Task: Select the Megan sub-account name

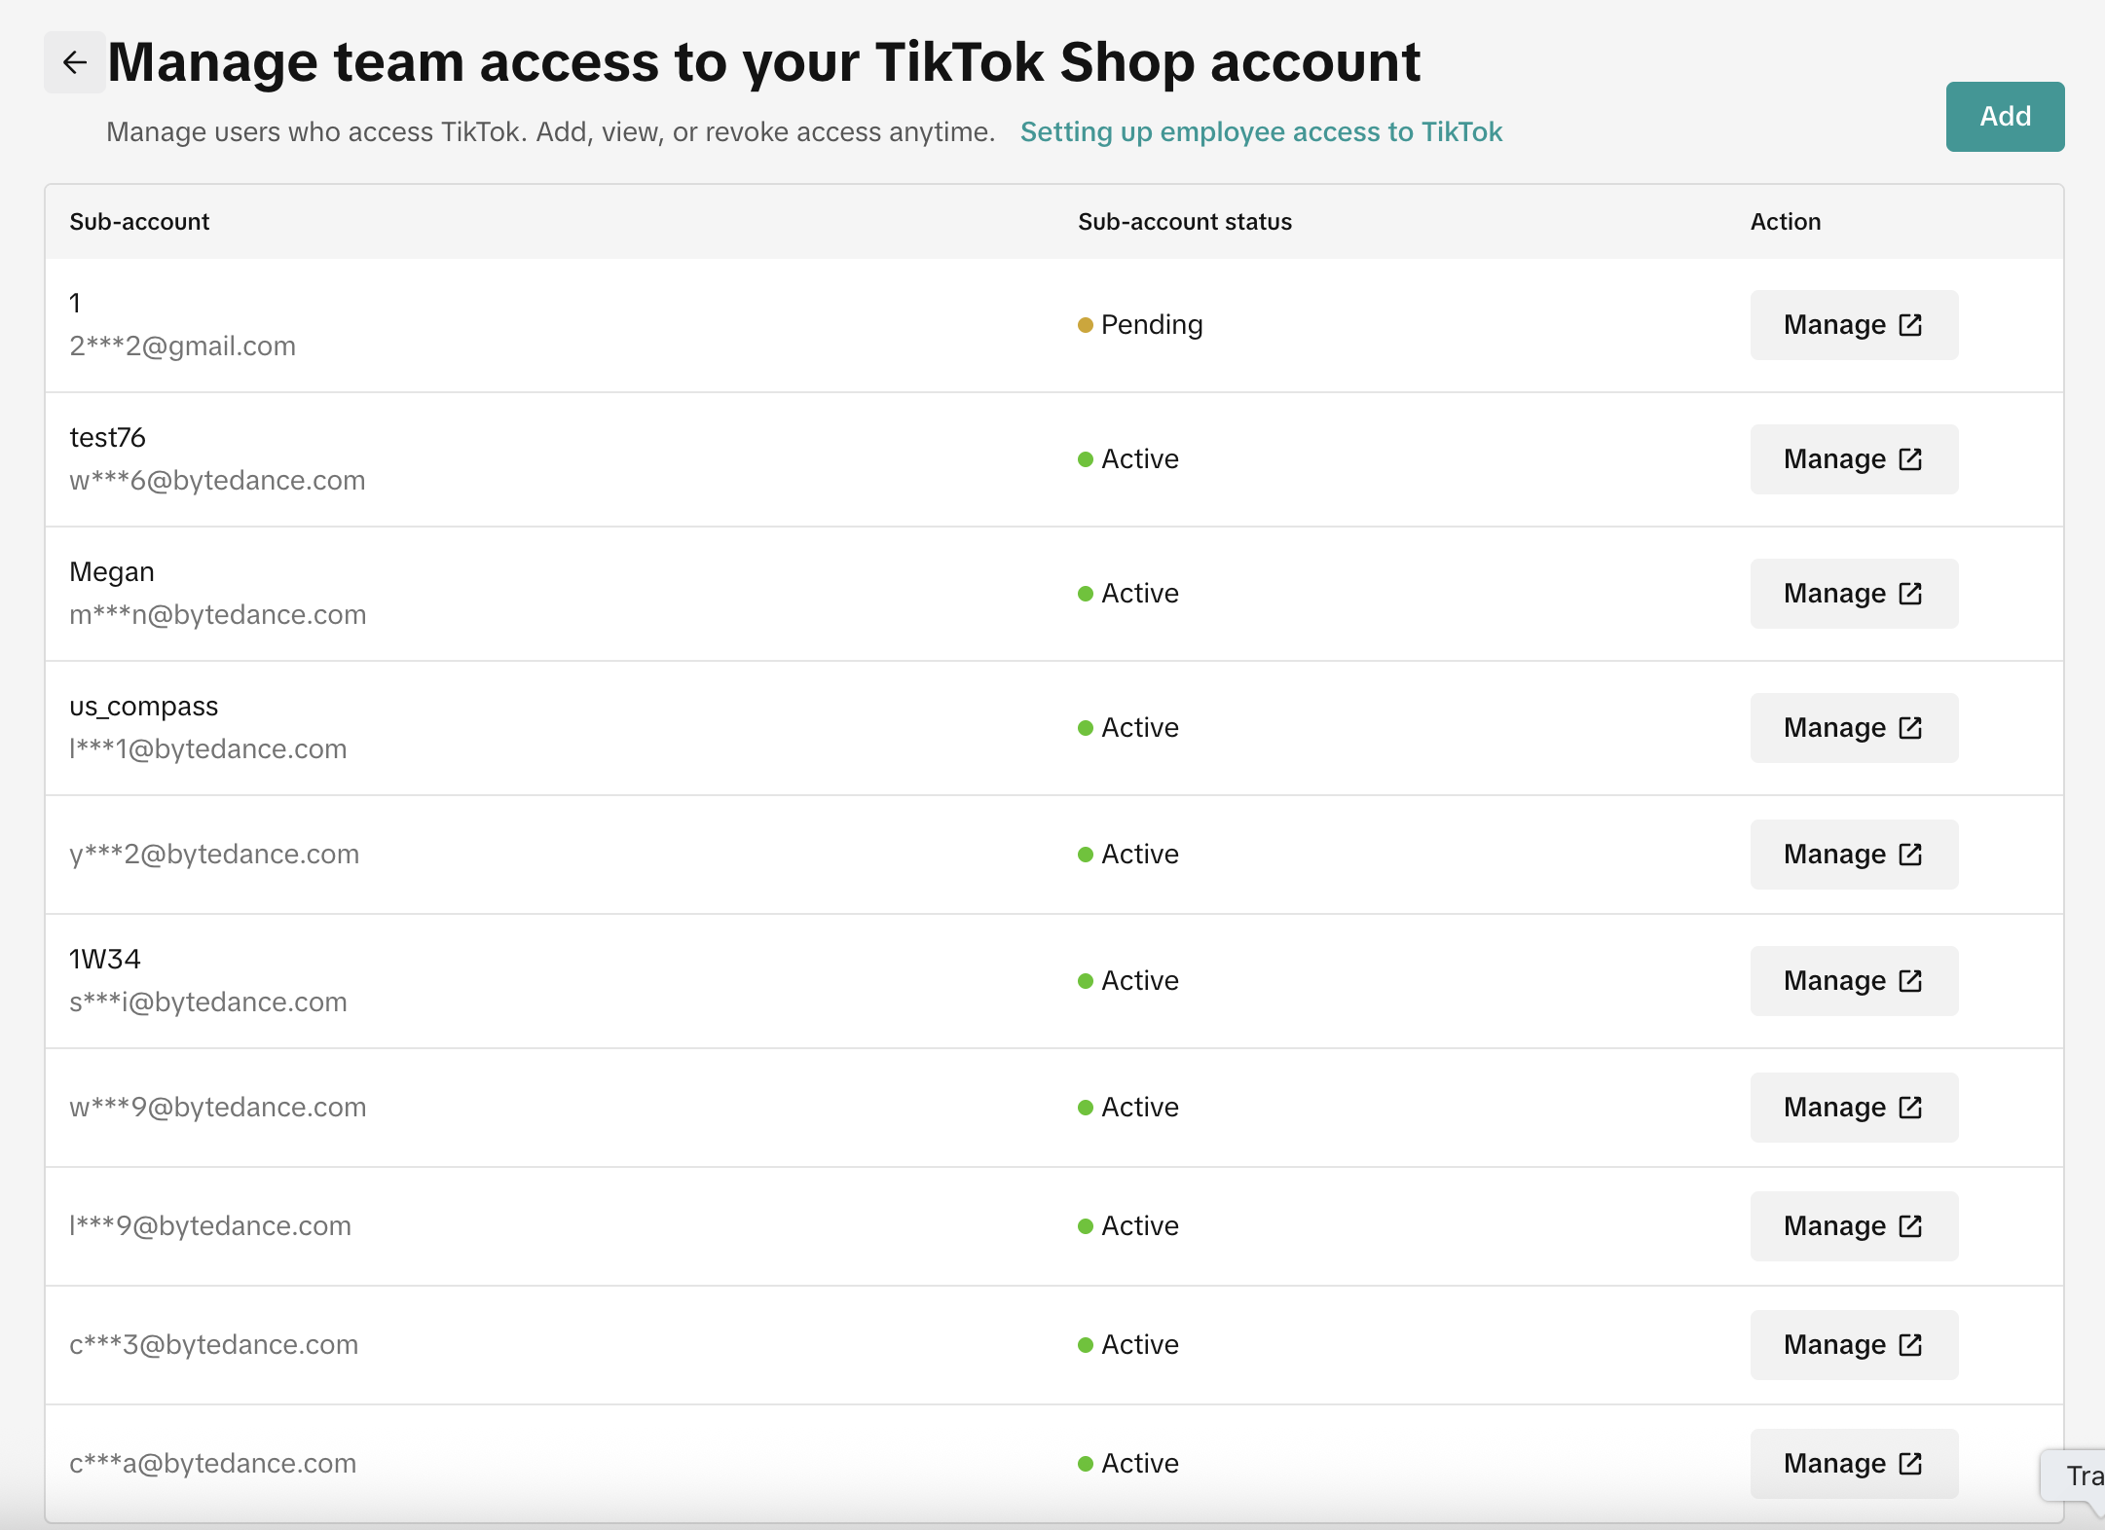Action: point(112,572)
